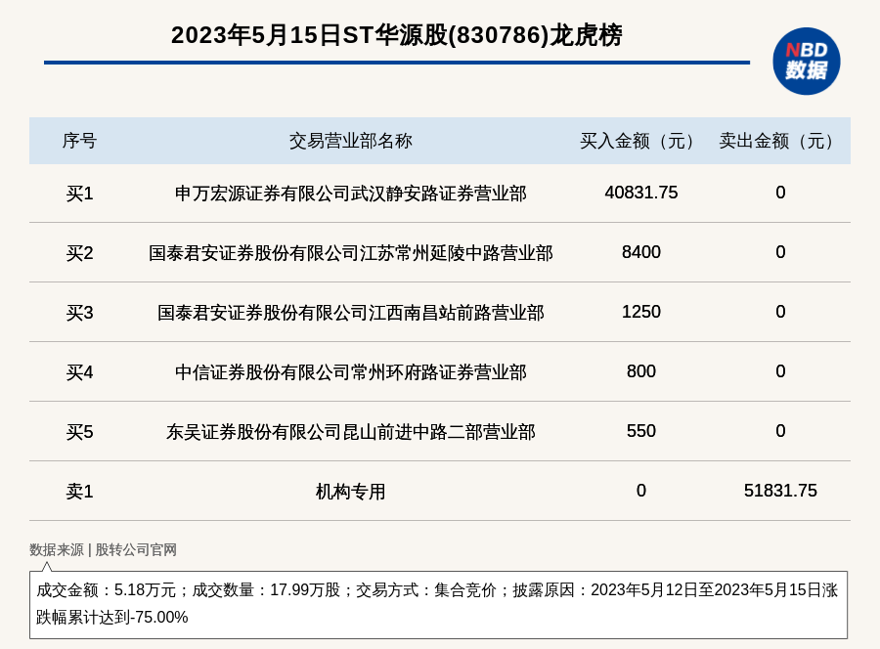Click the buy amount 800
Image resolution: width=880 pixels, height=649 pixels.
pos(640,370)
